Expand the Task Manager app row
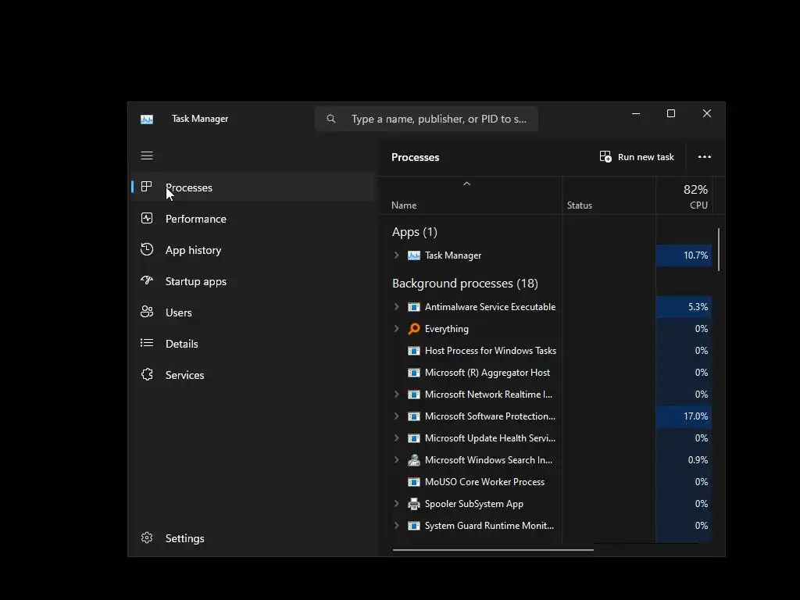 click(396, 255)
